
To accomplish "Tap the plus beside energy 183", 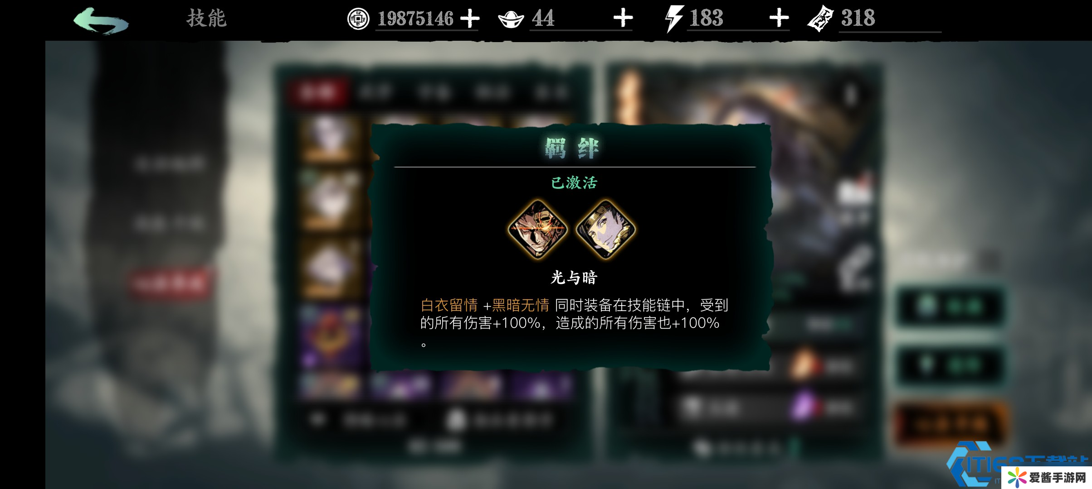I will [x=779, y=19].
